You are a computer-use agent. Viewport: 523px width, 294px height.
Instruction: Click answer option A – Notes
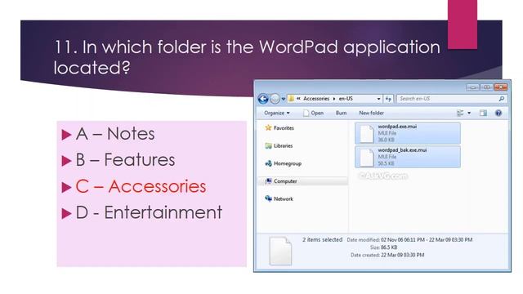115,134
